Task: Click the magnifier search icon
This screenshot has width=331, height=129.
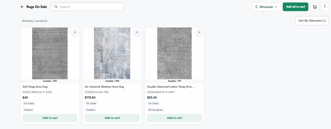Action: 56,7
